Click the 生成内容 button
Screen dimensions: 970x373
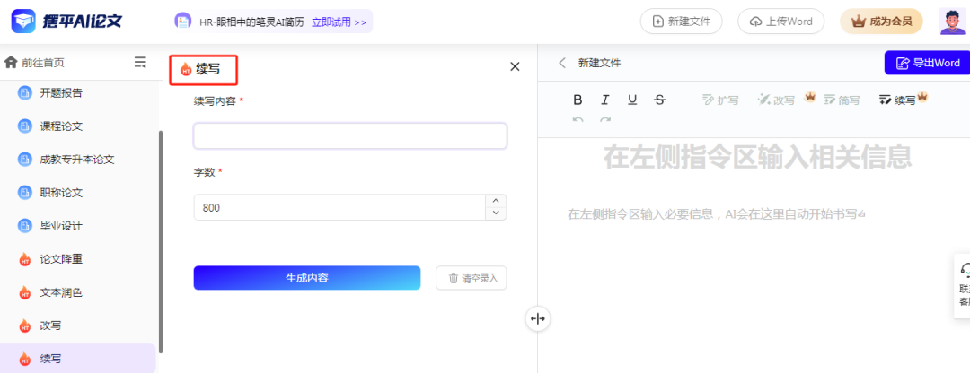click(307, 278)
